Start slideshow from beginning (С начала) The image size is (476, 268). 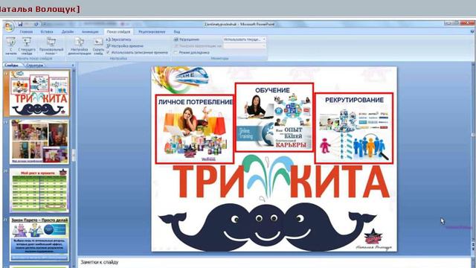point(11,46)
